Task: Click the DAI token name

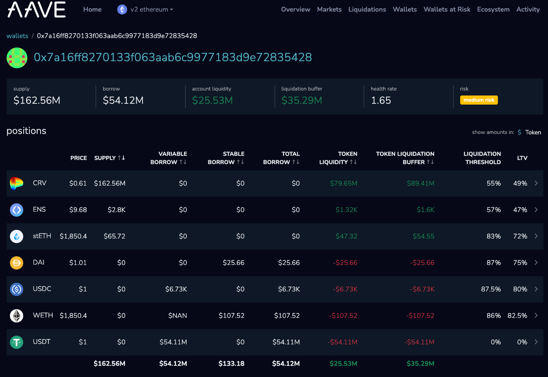Action: coord(39,262)
